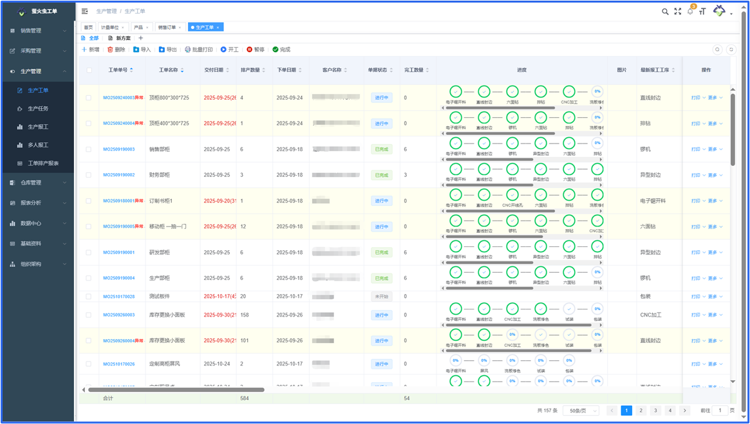Click the 暂停 pause button in toolbar
This screenshot has width=750, height=424.
pyautogui.click(x=255, y=50)
